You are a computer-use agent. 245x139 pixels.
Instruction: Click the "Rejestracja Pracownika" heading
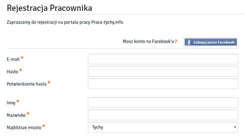coord(49,8)
